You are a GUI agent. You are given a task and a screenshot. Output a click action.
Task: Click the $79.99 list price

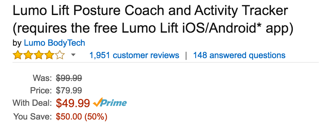click(69, 90)
